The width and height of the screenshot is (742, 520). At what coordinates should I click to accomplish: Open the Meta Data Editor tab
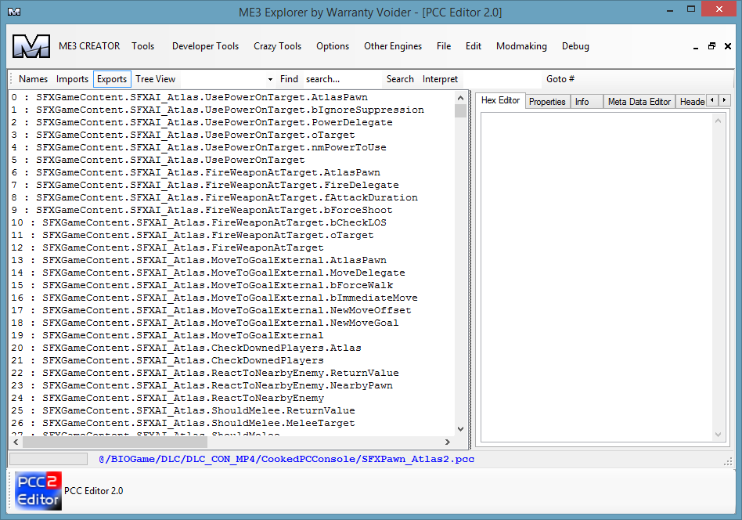coord(639,102)
